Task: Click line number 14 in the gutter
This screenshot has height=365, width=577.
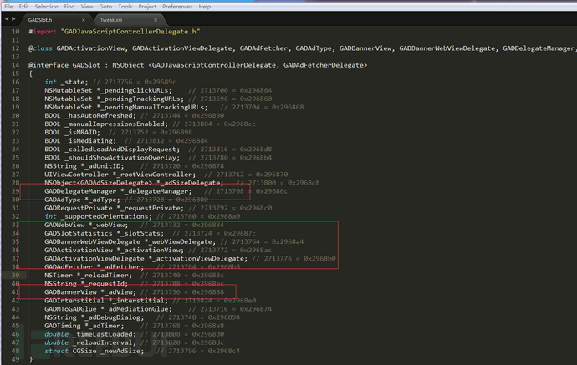Action: click(15, 65)
